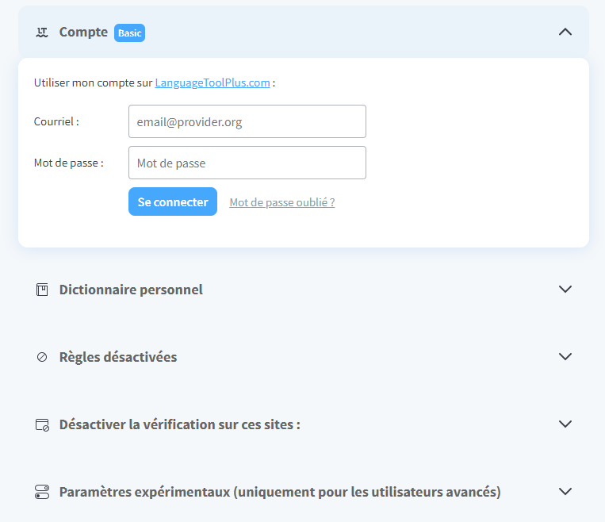Select the Règles désactivées heading text
This screenshot has width=605, height=522.
click(x=118, y=357)
